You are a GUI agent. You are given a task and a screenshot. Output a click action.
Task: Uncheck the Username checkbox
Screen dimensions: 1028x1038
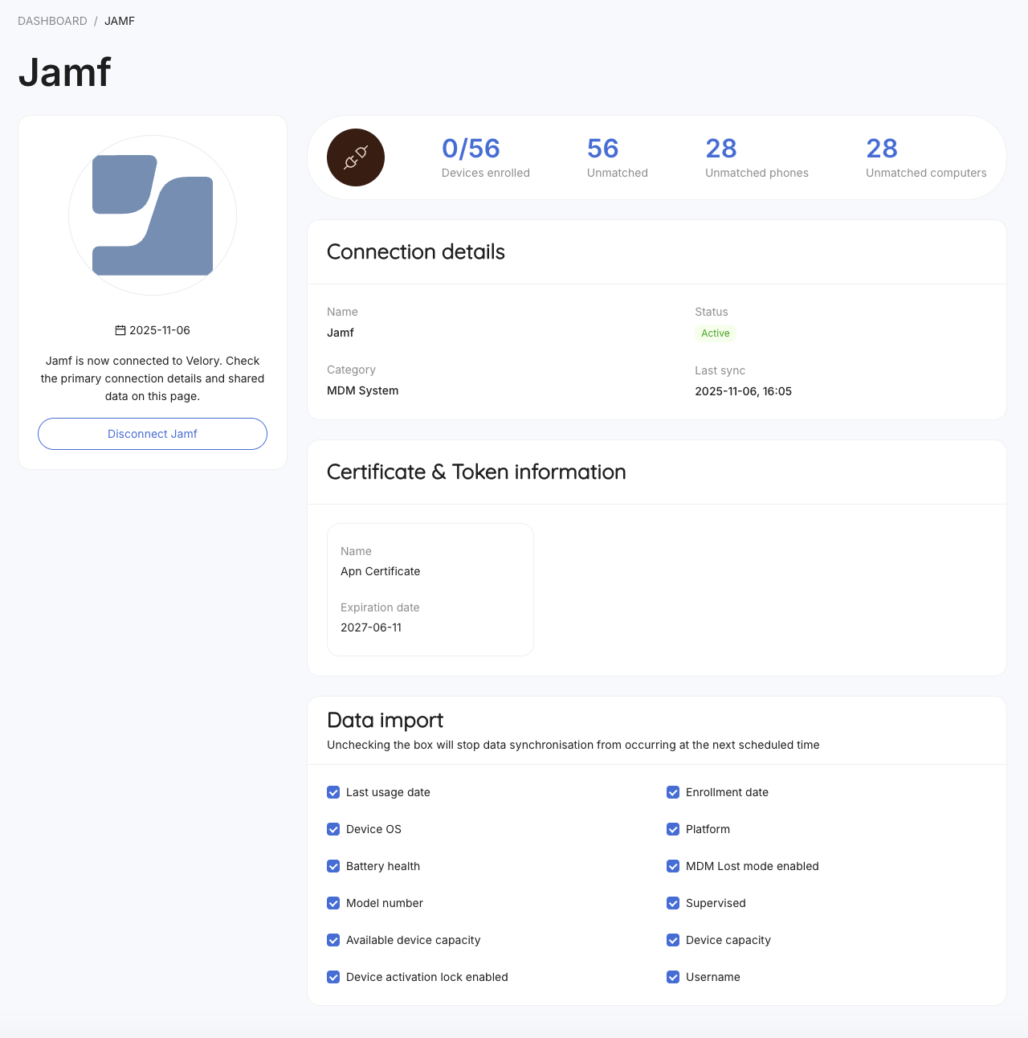pyautogui.click(x=673, y=977)
